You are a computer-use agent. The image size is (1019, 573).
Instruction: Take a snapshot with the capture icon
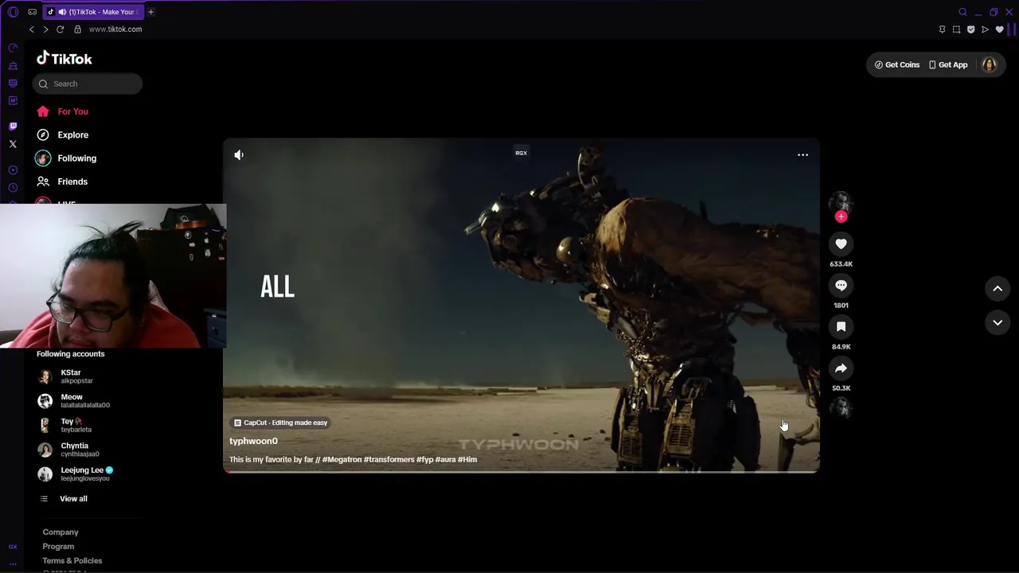pyautogui.click(x=956, y=29)
